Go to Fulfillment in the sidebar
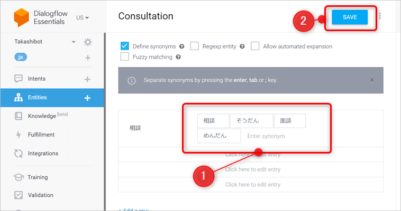The image size is (401, 211). pyautogui.click(x=41, y=135)
